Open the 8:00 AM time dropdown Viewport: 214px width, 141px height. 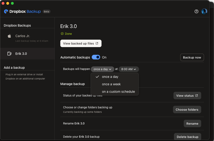(x=129, y=69)
